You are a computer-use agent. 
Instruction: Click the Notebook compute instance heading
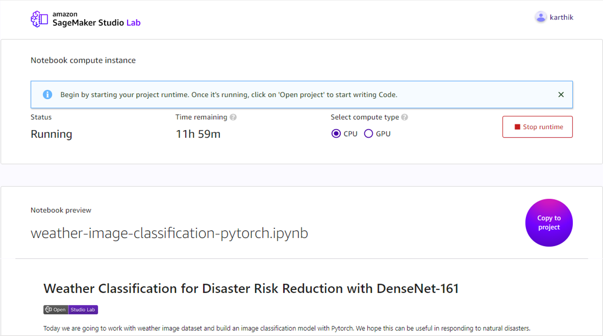tap(83, 60)
